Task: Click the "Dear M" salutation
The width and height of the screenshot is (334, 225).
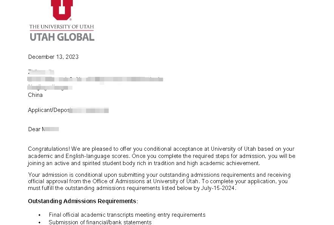Action: (36, 129)
